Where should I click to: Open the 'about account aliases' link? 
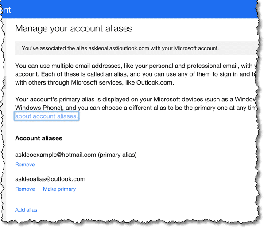(x=47, y=116)
